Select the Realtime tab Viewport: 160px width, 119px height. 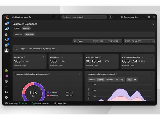[x=18, y=34]
